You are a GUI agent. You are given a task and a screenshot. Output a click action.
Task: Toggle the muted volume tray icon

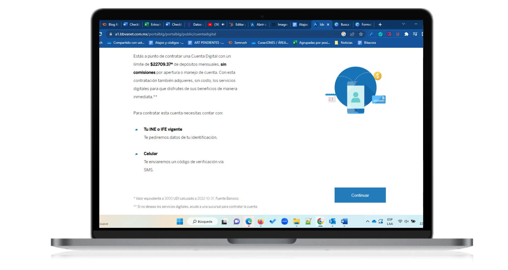406,221
